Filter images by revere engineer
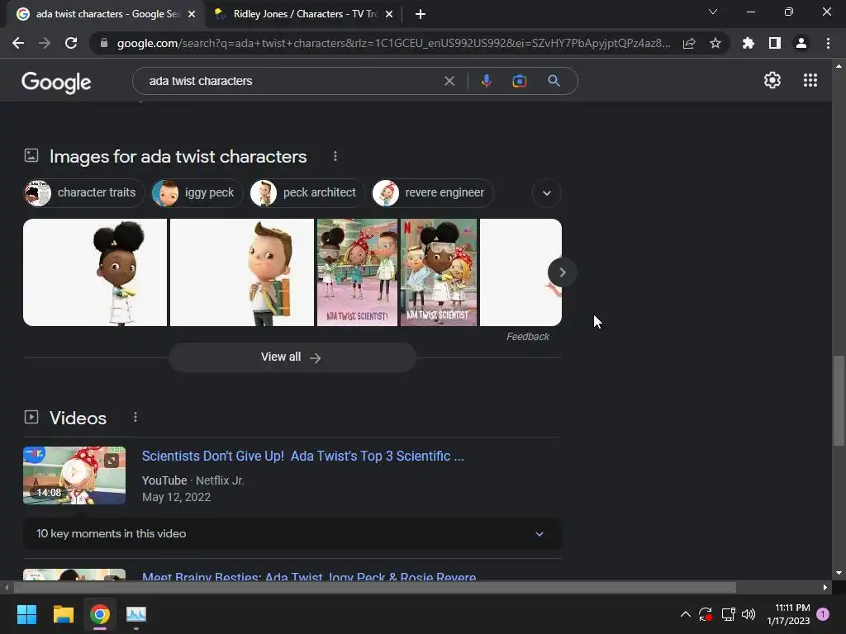846x634 pixels. [432, 193]
